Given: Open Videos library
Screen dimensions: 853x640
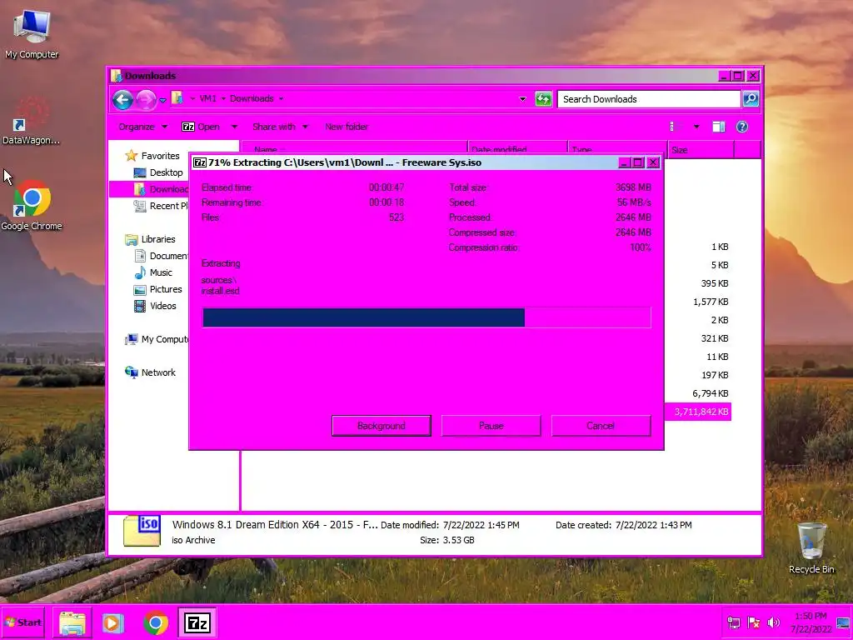Looking at the screenshot, I should tap(162, 306).
